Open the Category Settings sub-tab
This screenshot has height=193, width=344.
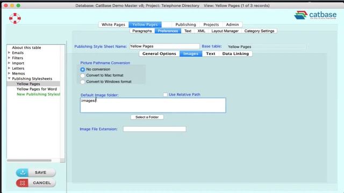click(x=259, y=31)
